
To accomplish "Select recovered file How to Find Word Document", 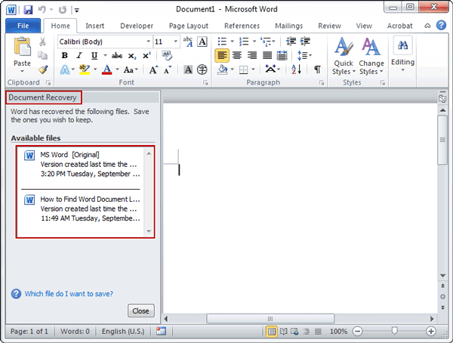I will (x=82, y=209).
